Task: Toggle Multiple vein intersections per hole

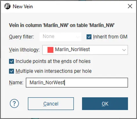Action: point(11,71)
